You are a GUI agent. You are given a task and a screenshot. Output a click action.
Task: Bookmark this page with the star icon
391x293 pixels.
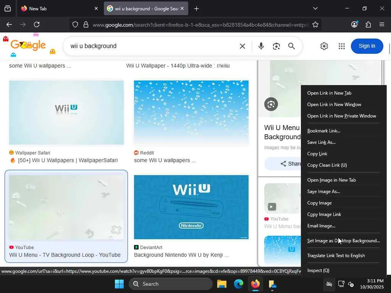(x=315, y=24)
